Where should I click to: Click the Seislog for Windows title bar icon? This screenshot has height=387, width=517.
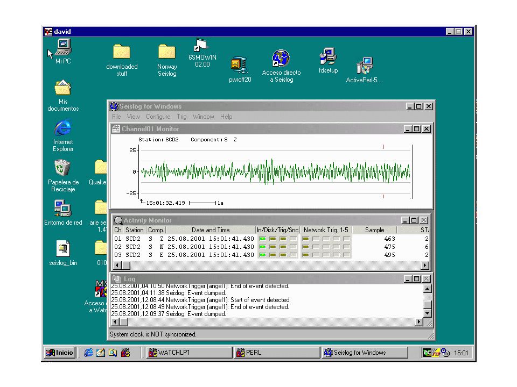click(x=114, y=106)
